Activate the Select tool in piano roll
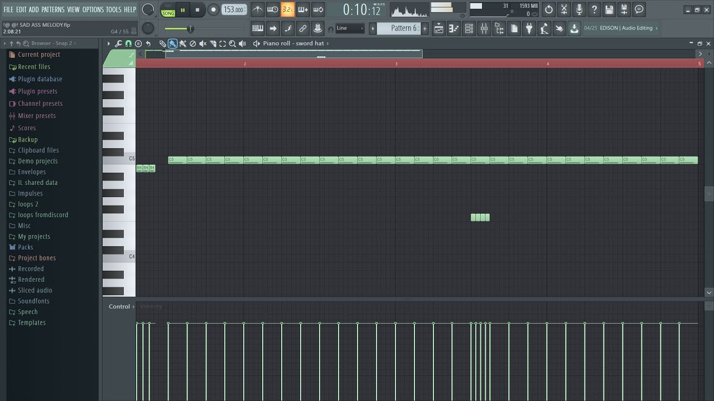 [223, 43]
